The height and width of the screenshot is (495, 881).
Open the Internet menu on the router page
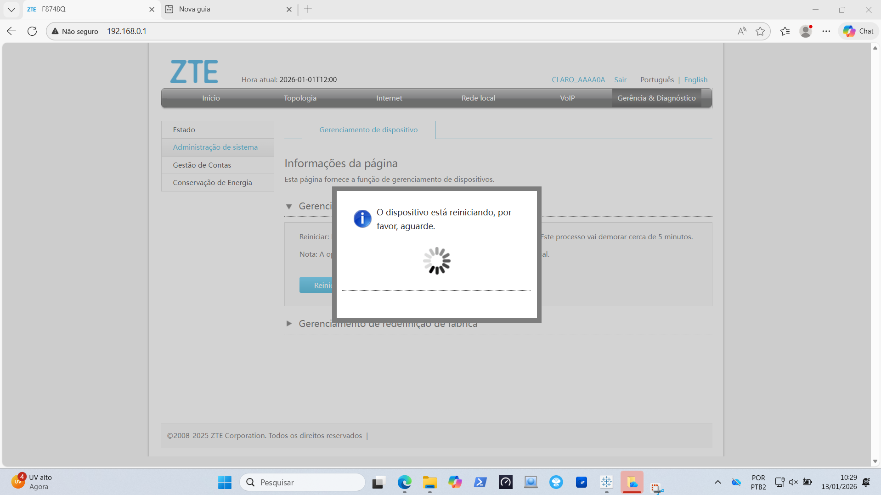pyautogui.click(x=389, y=98)
